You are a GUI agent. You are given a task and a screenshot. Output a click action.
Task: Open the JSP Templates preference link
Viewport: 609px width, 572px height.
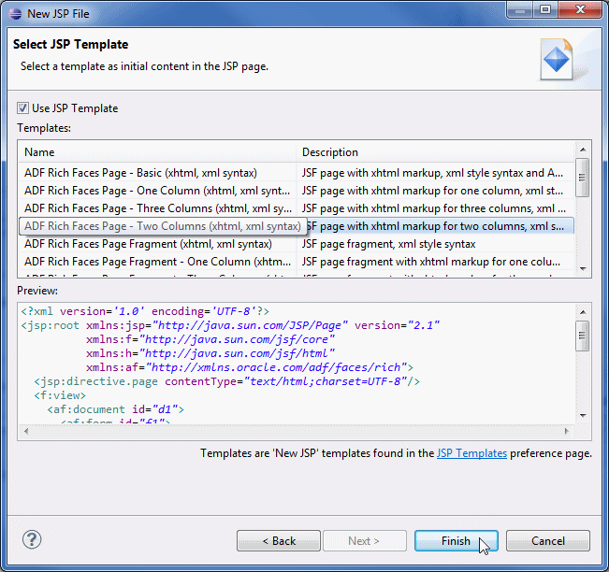coord(471,453)
